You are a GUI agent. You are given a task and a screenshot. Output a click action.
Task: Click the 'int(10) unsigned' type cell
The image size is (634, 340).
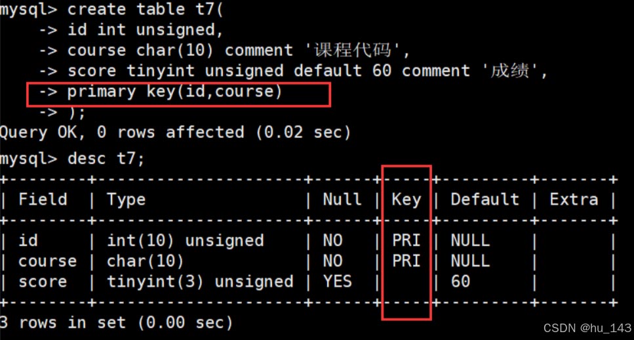185,241
